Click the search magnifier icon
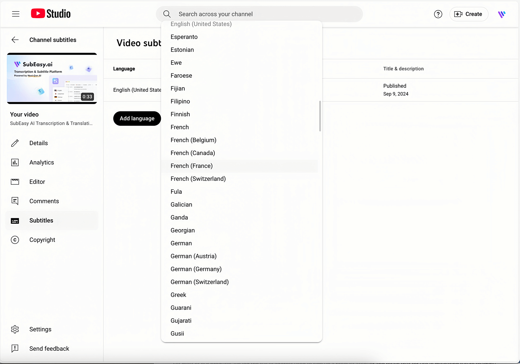 click(167, 14)
